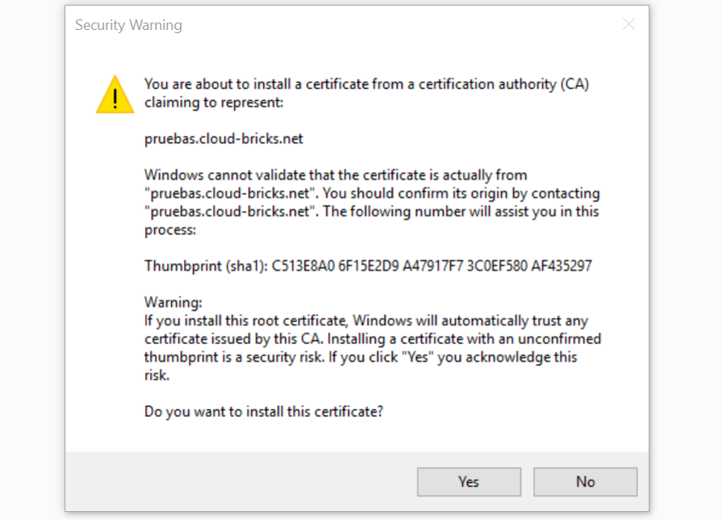Click the 3C0EF580 thumbprint segment
This screenshot has height=520, width=723.
(x=497, y=266)
